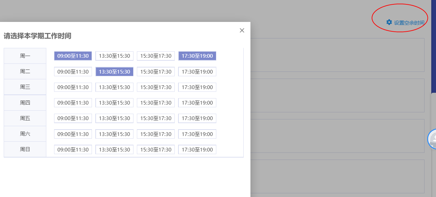The width and height of the screenshot is (436, 197).
Task: Select Thursday 13:30至15:30 time slot
Action: click(114, 103)
